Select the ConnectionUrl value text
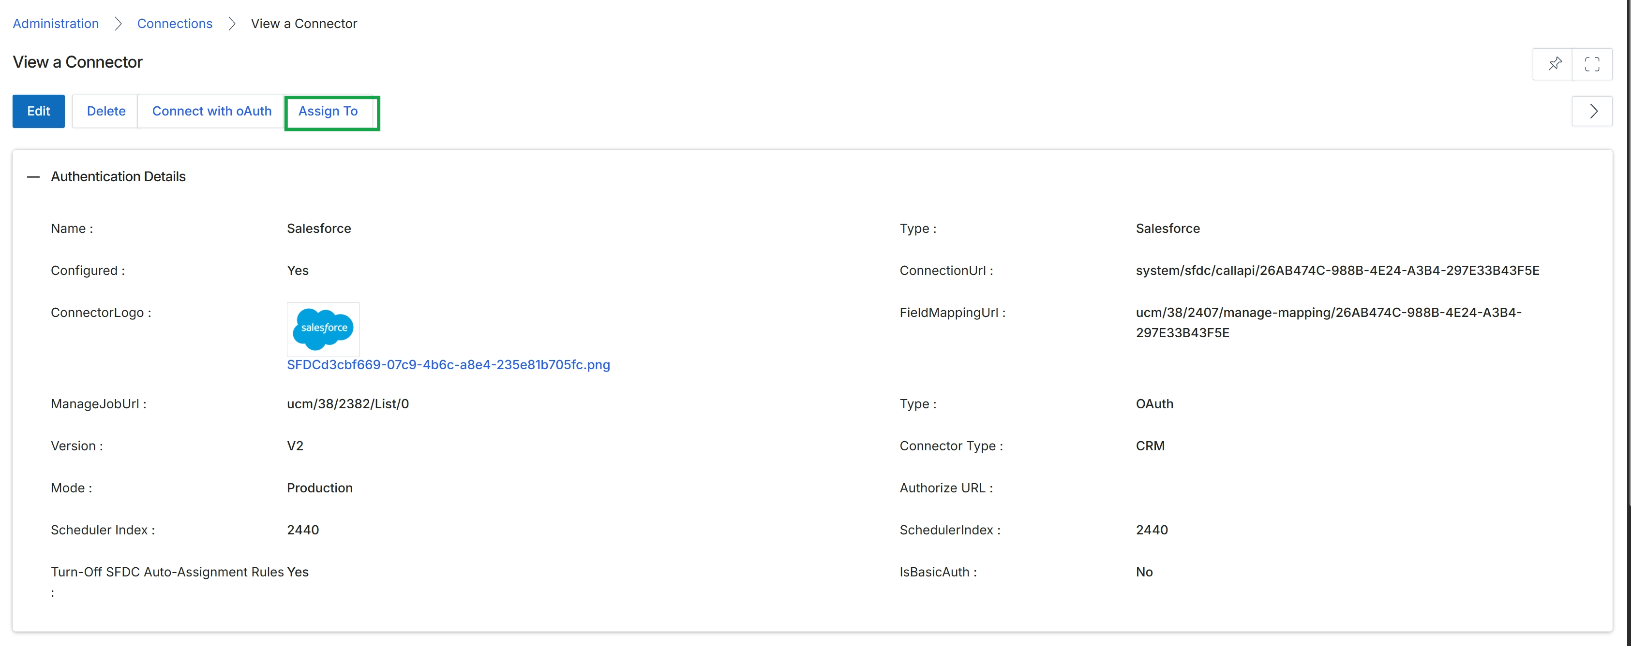 click(1337, 271)
